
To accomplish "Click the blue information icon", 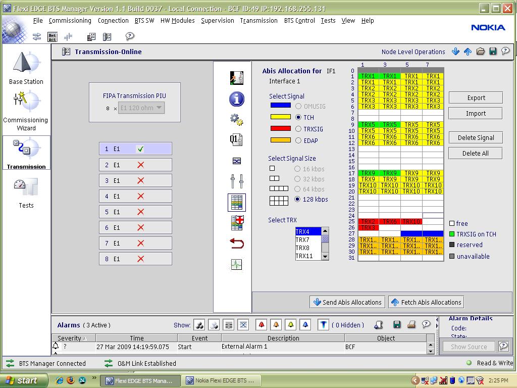I will (236, 99).
